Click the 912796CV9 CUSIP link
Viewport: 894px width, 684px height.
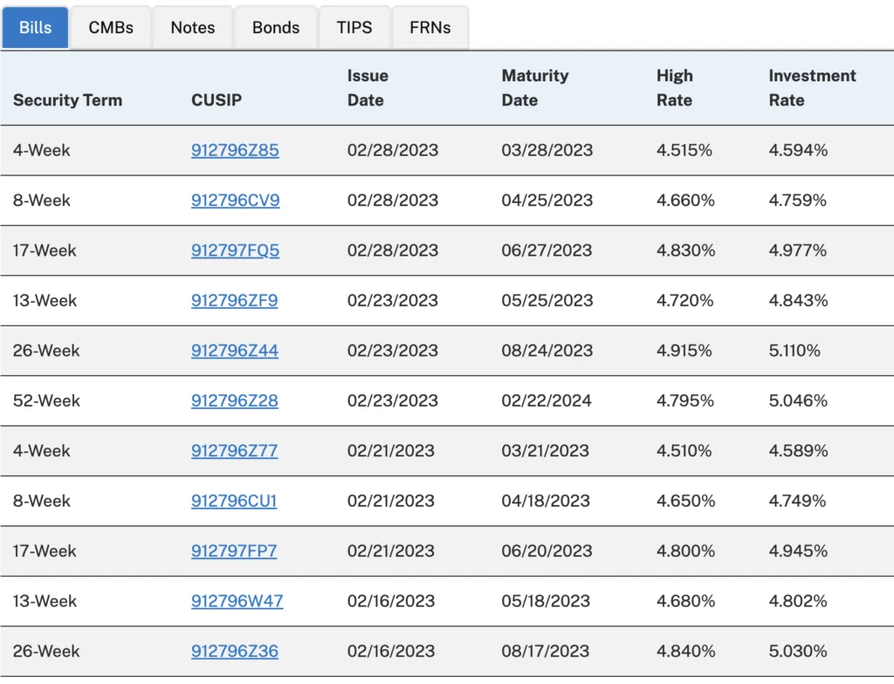234,200
